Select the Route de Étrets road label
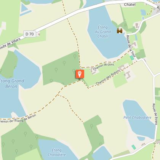Image resolution: width=160 pixels, height=160 pixels. 155,114
